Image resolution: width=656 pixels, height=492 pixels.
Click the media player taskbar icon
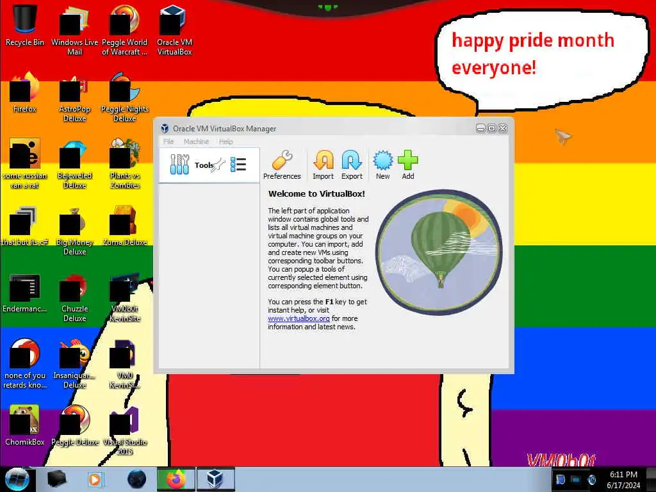click(95, 479)
